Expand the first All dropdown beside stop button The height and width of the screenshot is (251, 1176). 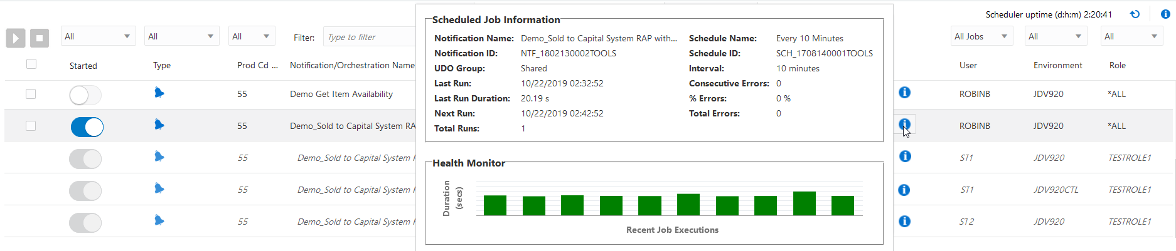99,36
